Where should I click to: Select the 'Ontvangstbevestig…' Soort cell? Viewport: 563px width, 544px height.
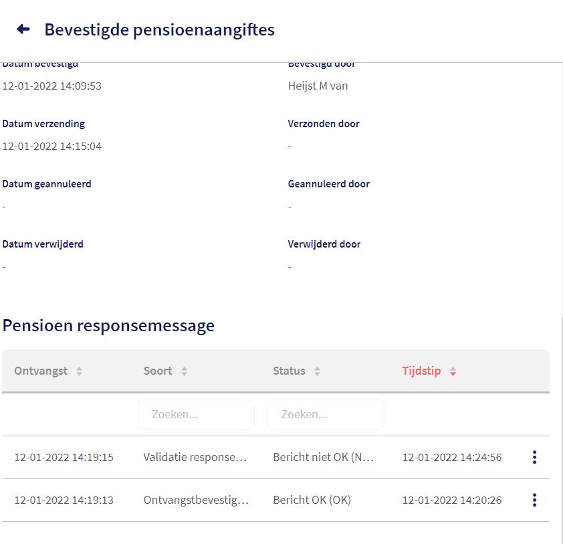click(x=196, y=500)
